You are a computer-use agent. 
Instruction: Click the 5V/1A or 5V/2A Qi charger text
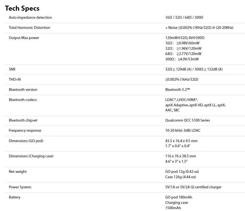click(193, 187)
